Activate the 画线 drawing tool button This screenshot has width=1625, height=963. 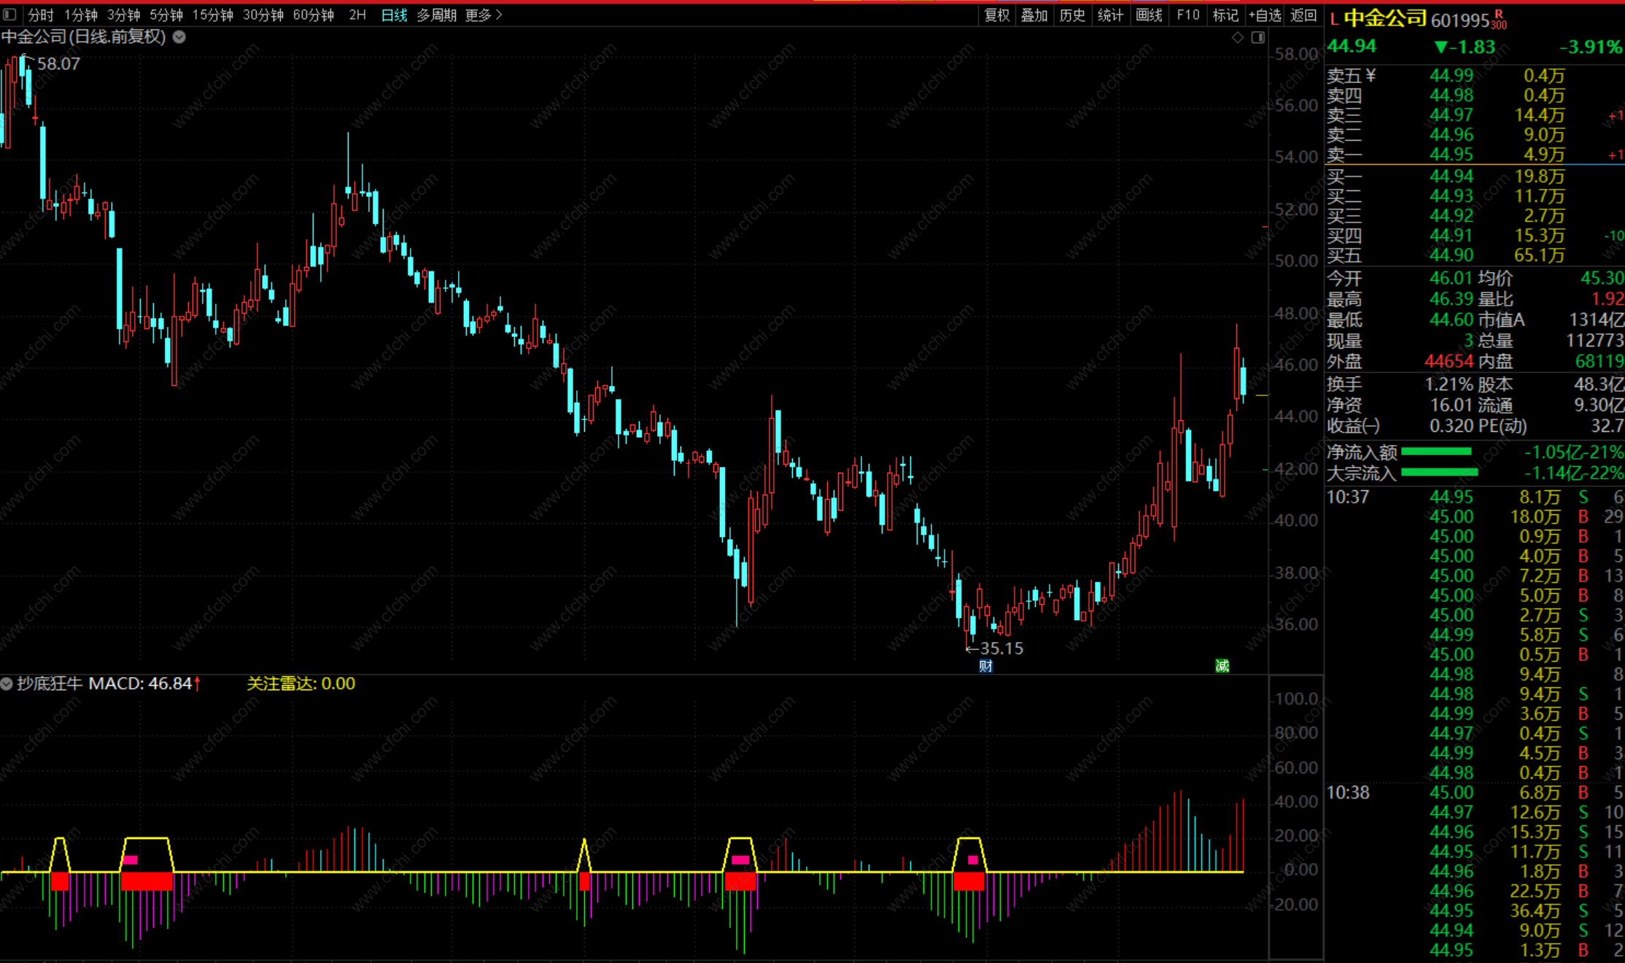1149,15
